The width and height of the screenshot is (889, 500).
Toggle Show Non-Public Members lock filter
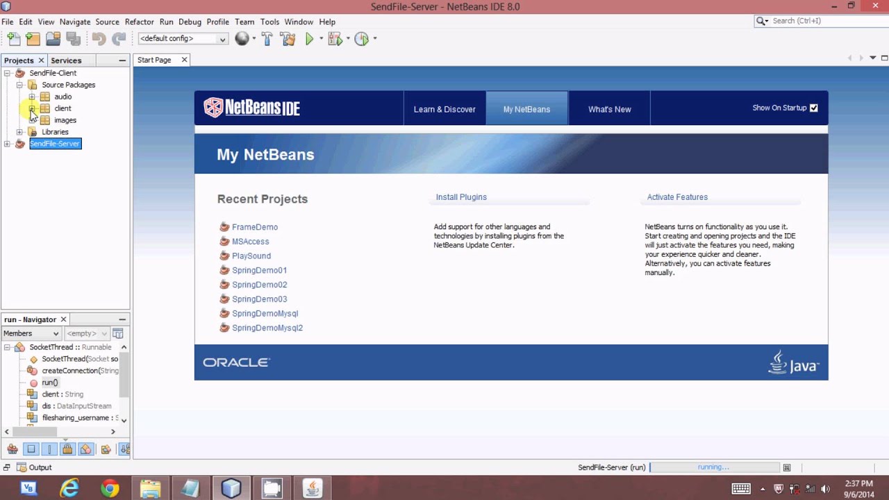pos(67,449)
